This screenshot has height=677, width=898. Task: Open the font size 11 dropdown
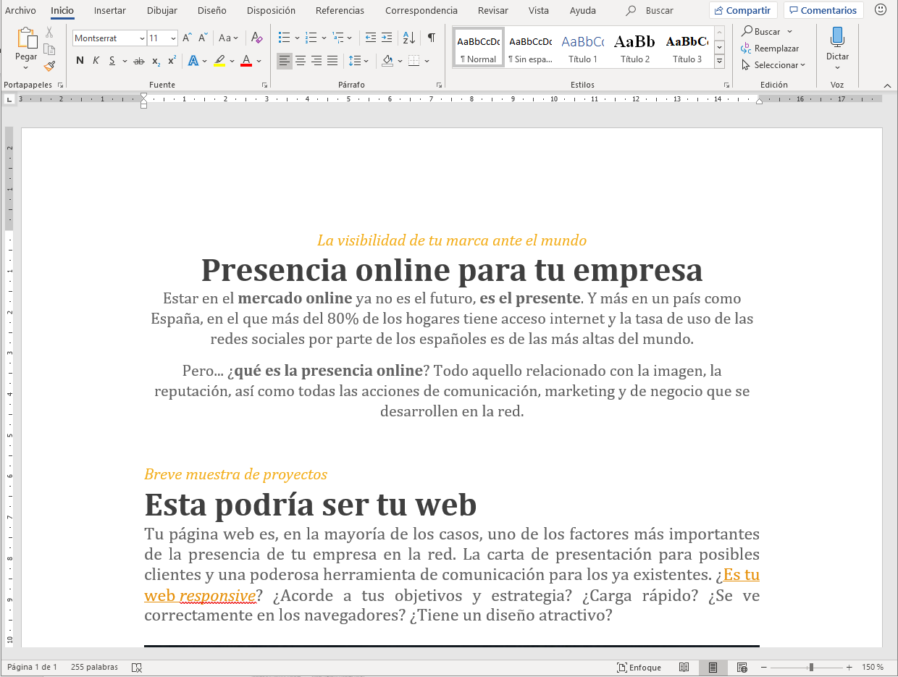173,38
